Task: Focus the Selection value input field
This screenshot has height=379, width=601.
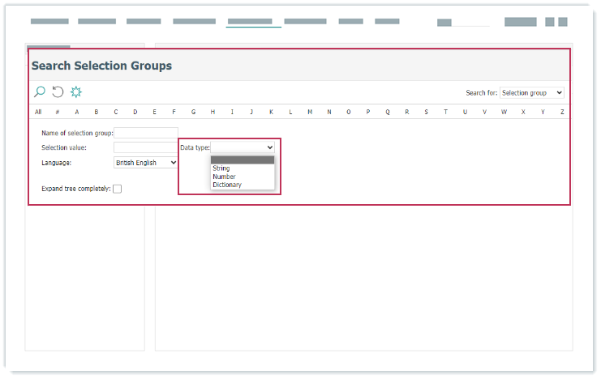Action: click(x=146, y=147)
